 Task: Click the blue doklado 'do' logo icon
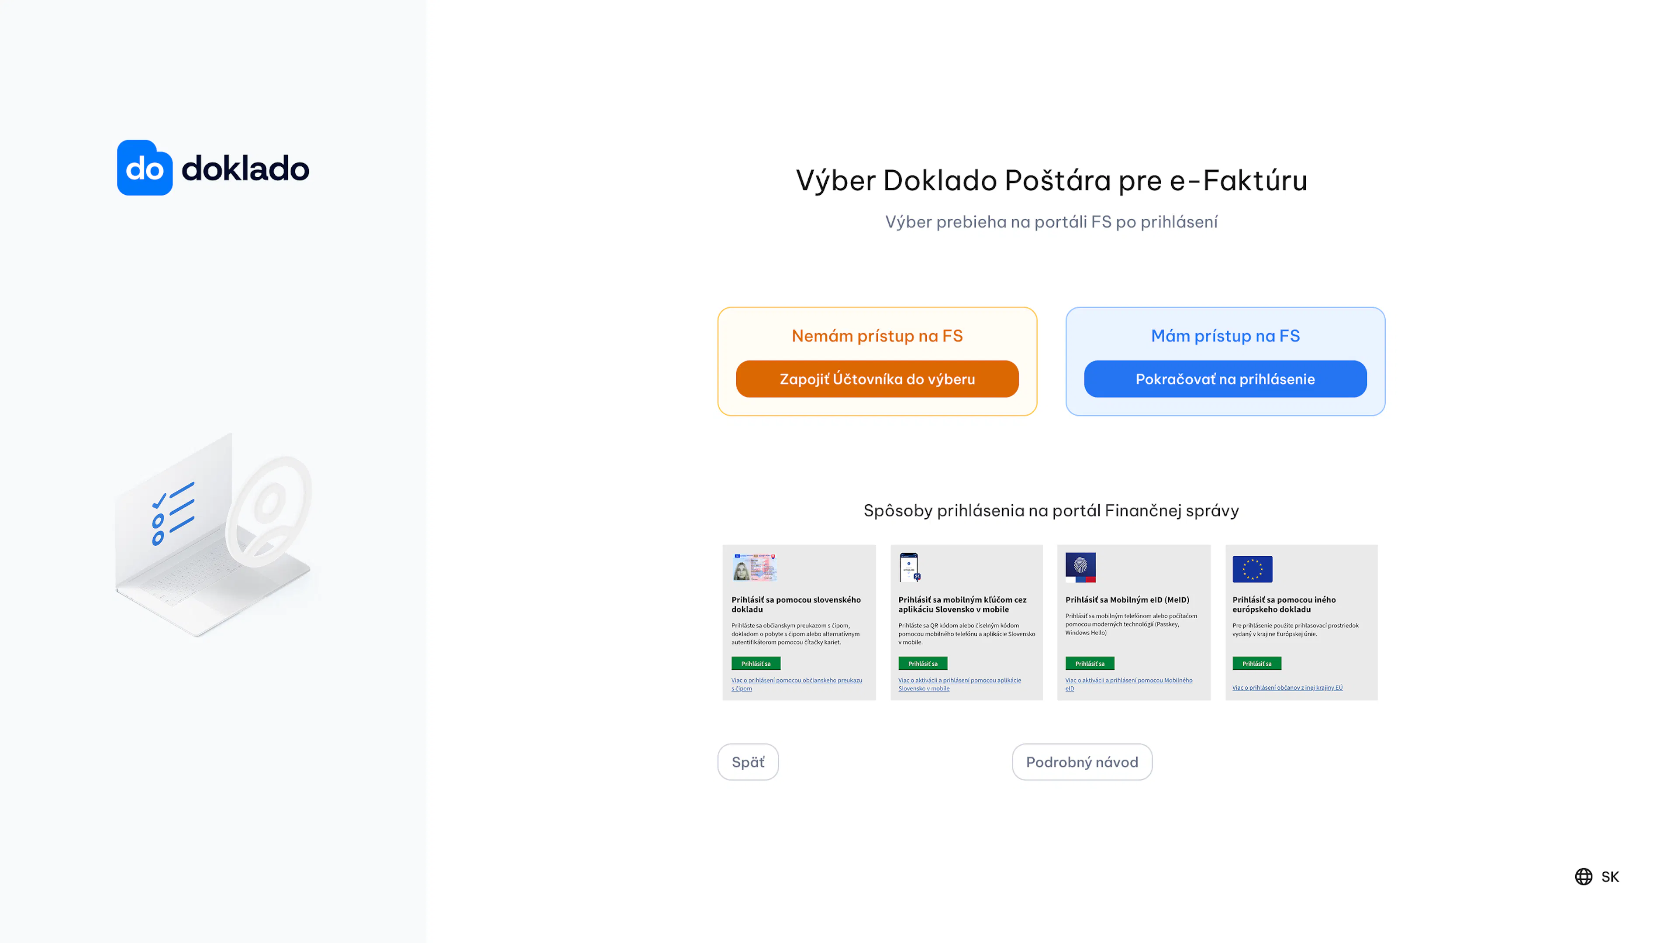(145, 168)
